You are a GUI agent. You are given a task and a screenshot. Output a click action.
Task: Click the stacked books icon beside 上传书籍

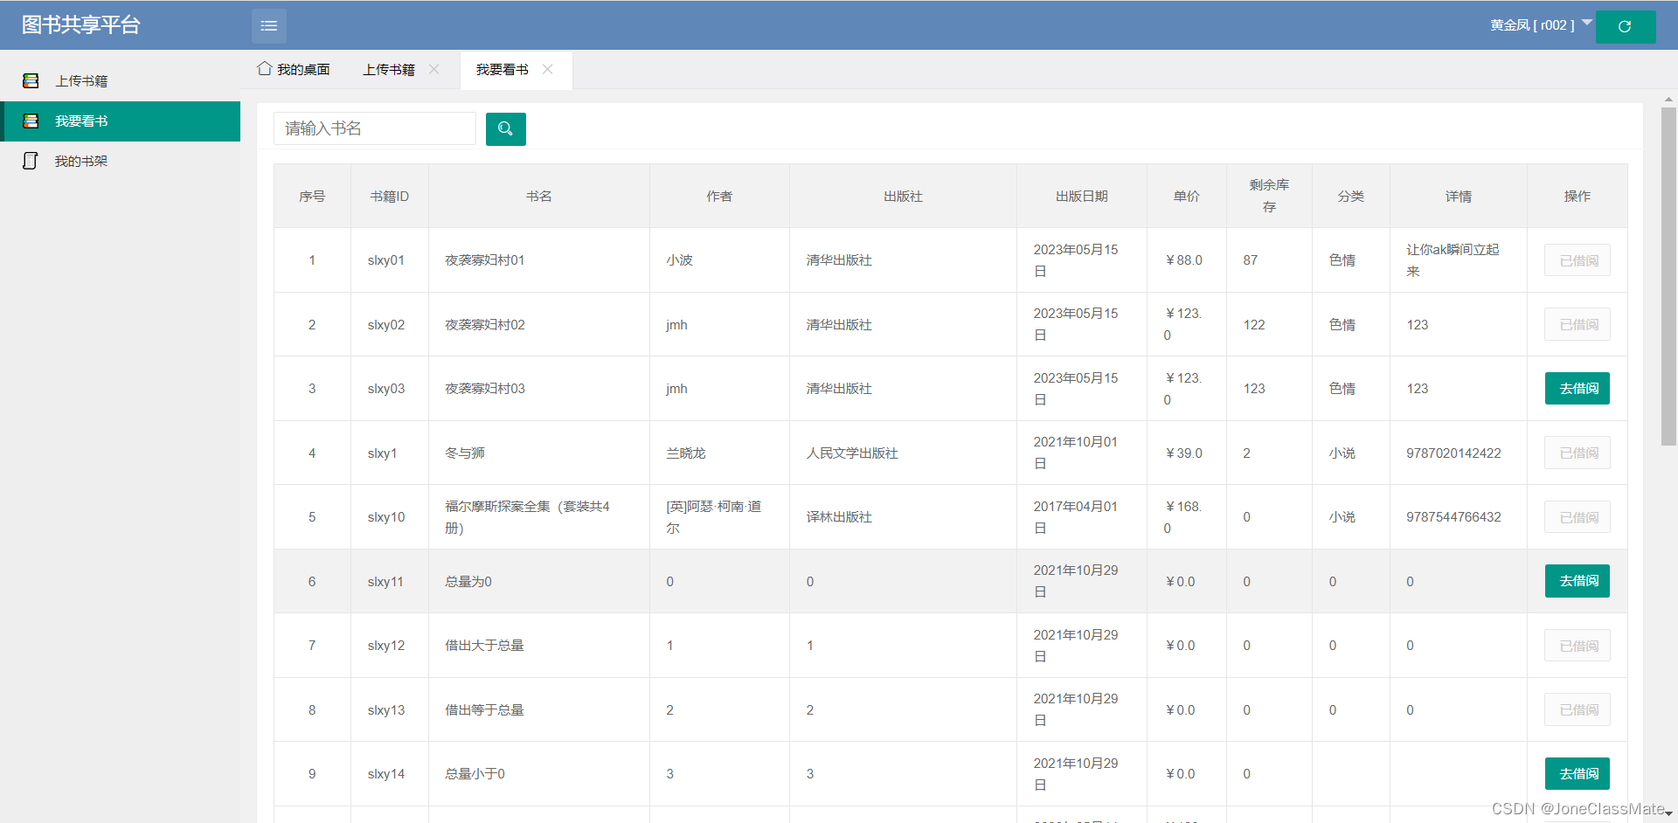[x=31, y=80]
